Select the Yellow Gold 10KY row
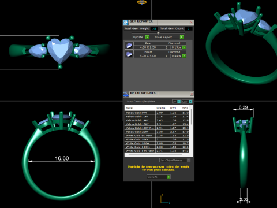The height and width of the screenshot is (208, 277). [157, 117]
